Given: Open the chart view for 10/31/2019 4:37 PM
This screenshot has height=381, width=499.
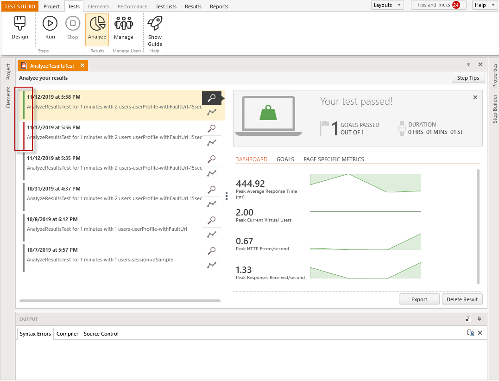Looking at the screenshot, I should point(212,203).
